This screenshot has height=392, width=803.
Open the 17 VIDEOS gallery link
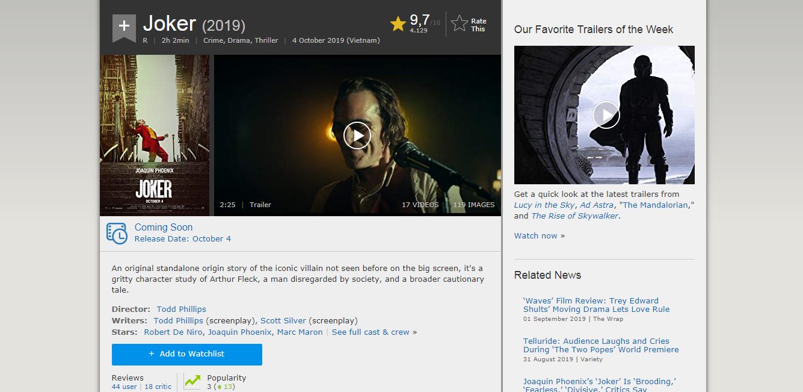tap(420, 205)
